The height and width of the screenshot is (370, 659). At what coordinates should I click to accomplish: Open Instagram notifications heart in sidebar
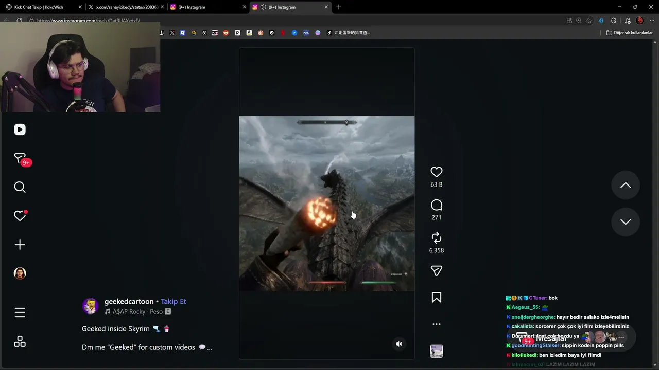point(20,216)
